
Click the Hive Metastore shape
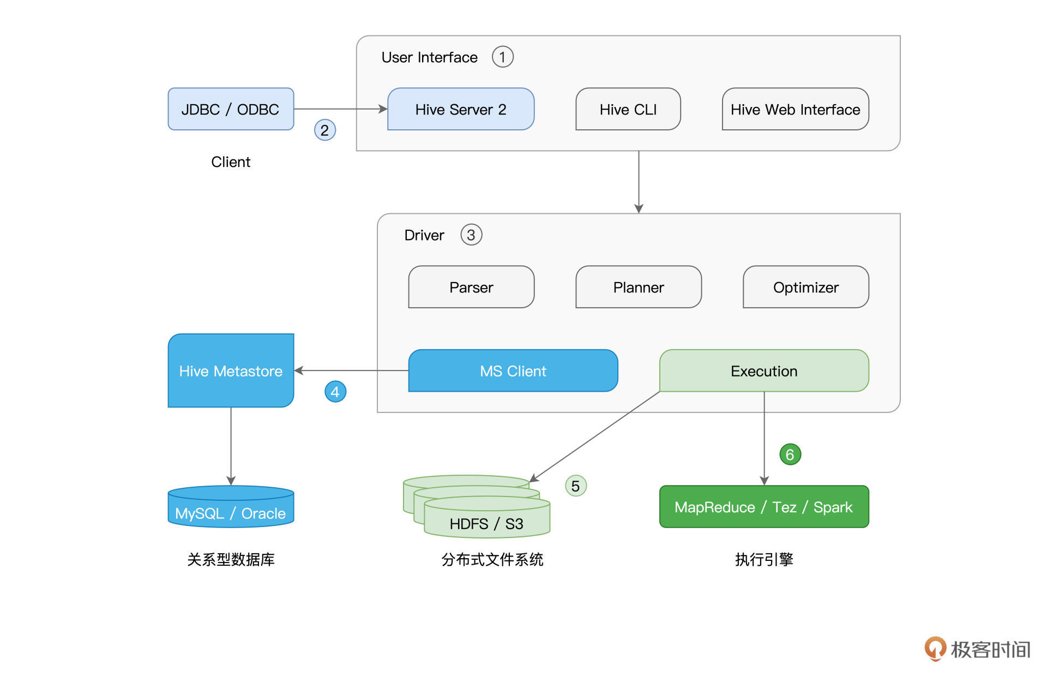click(231, 371)
